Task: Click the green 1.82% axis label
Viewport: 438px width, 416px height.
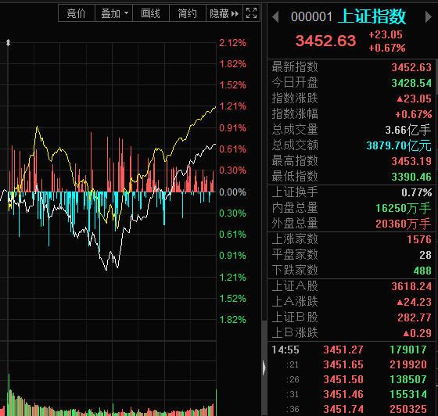Action: click(232, 319)
